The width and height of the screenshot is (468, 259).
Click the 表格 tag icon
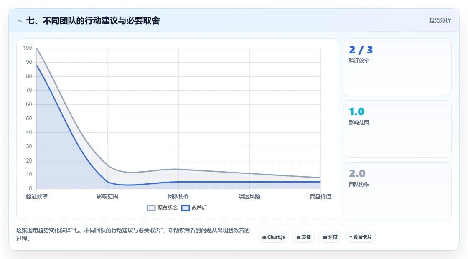(x=298, y=237)
